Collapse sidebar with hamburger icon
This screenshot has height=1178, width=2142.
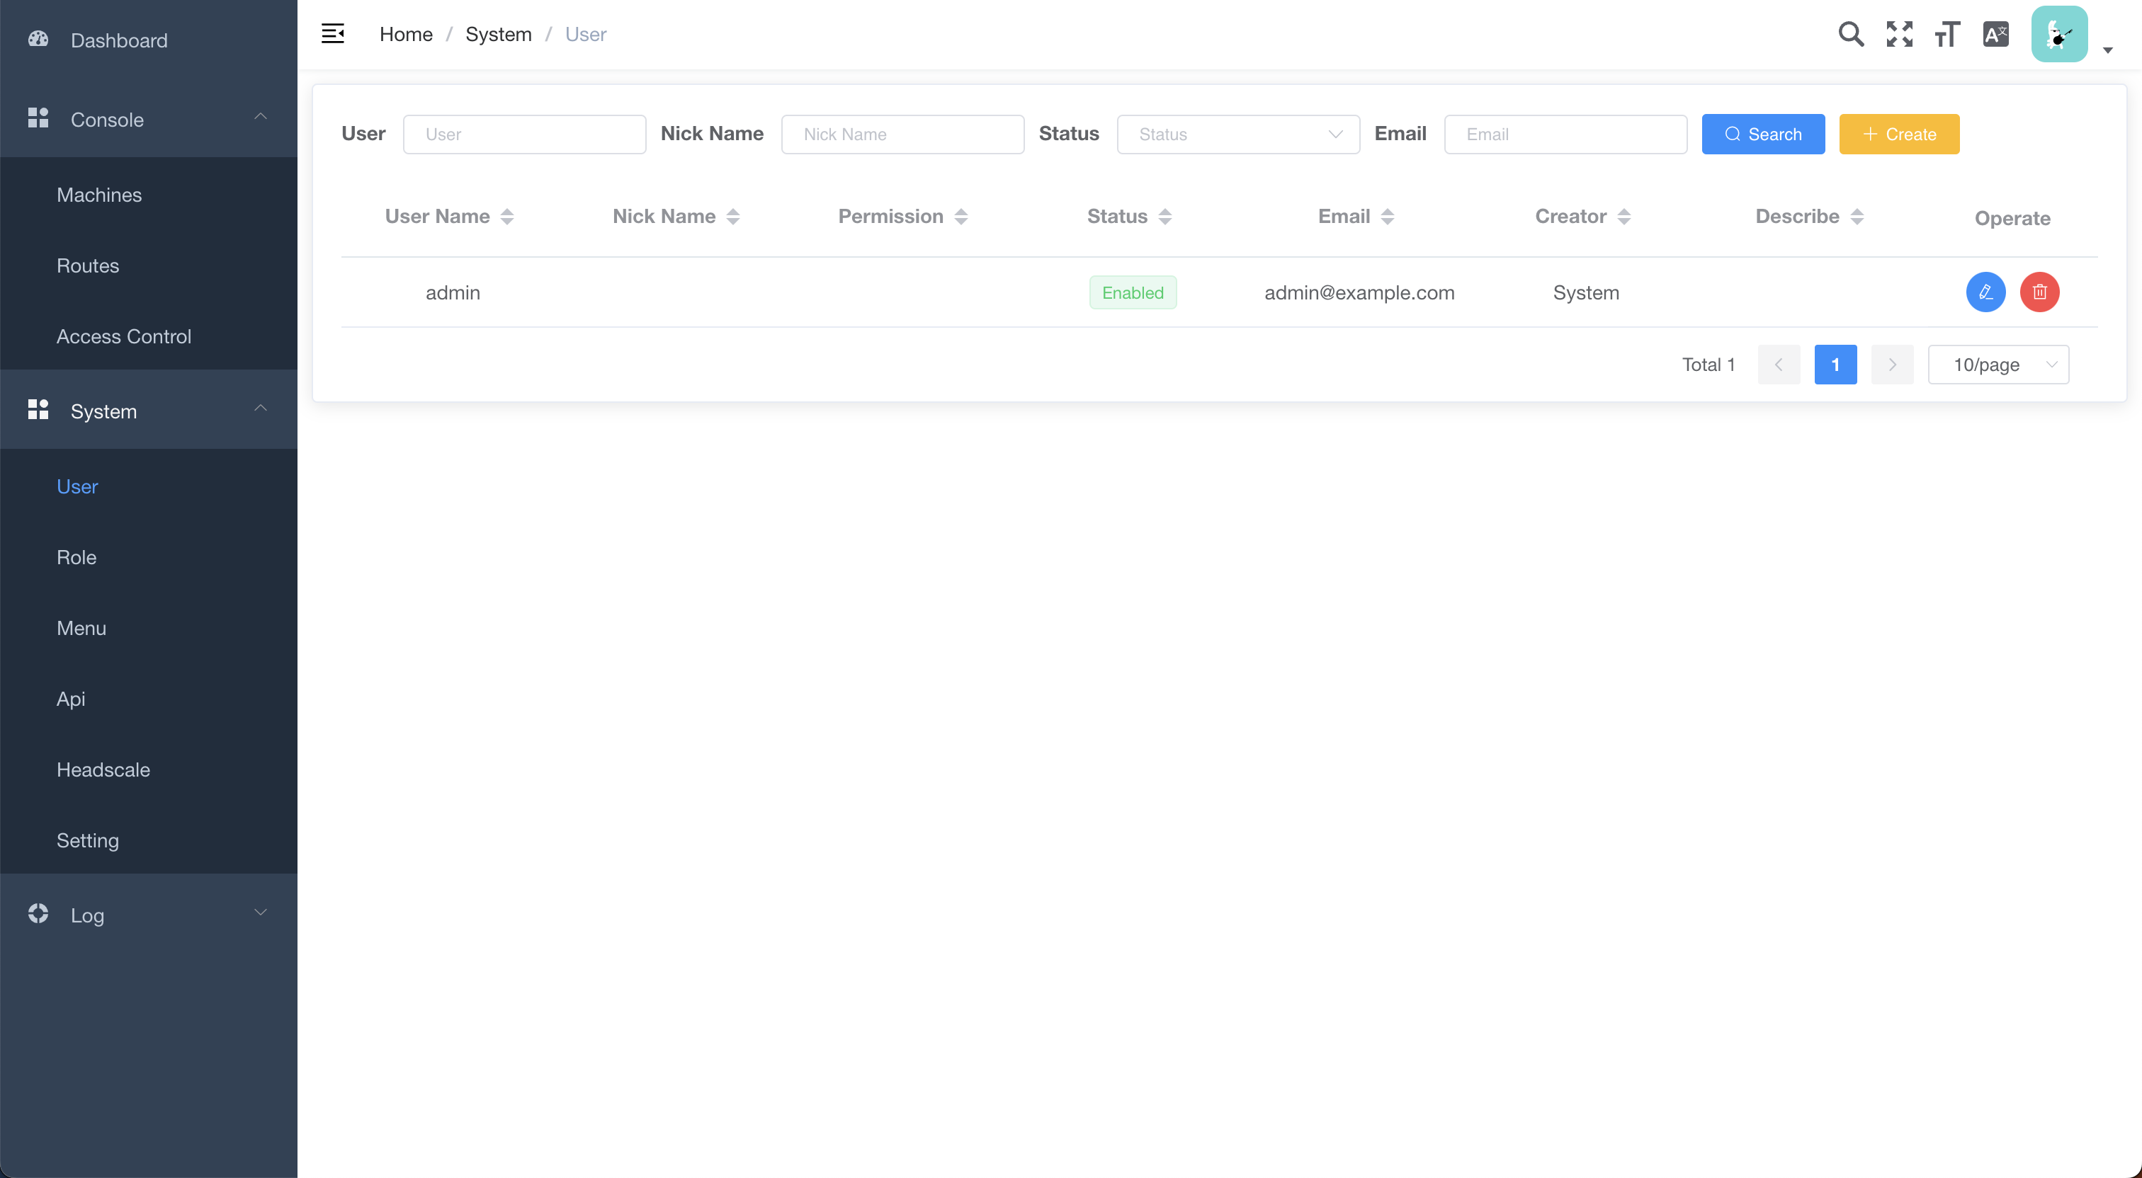(x=333, y=34)
